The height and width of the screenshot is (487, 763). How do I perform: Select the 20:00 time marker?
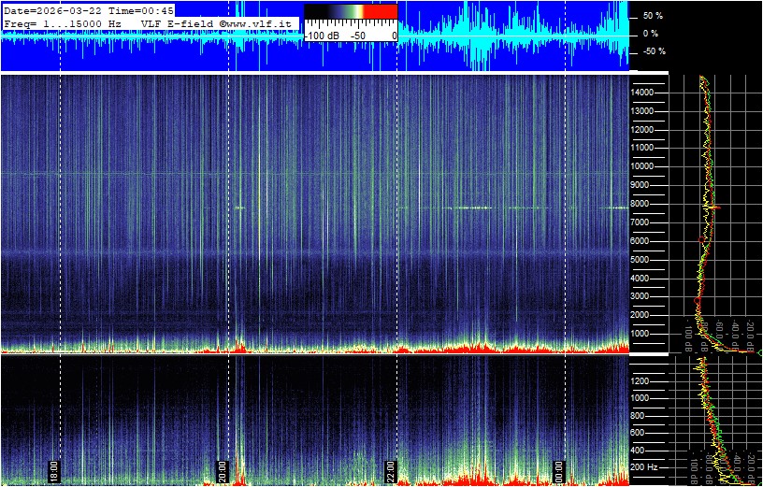click(222, 471)
